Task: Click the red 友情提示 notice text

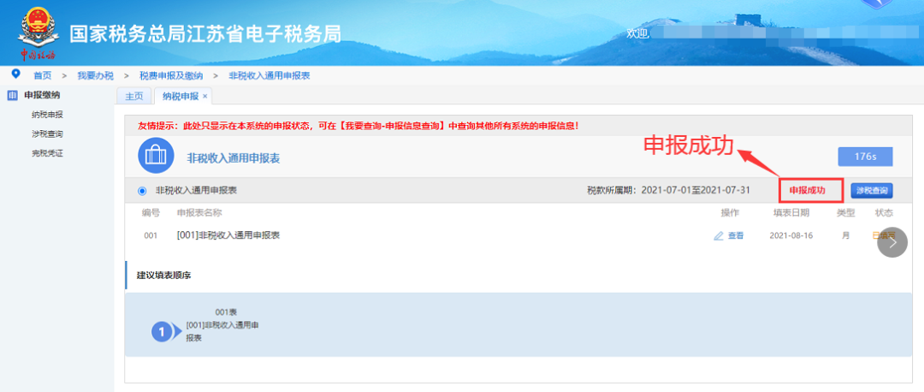Action: [x=358, y=126]
